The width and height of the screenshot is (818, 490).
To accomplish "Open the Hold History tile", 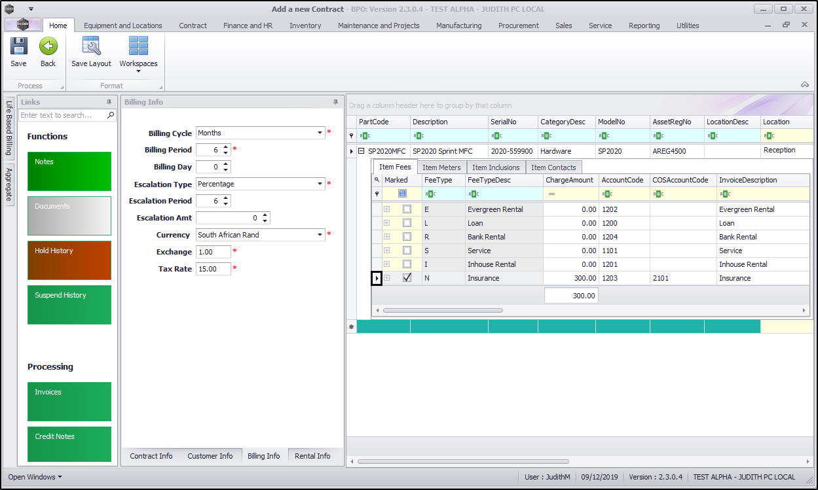I will 69,260.
